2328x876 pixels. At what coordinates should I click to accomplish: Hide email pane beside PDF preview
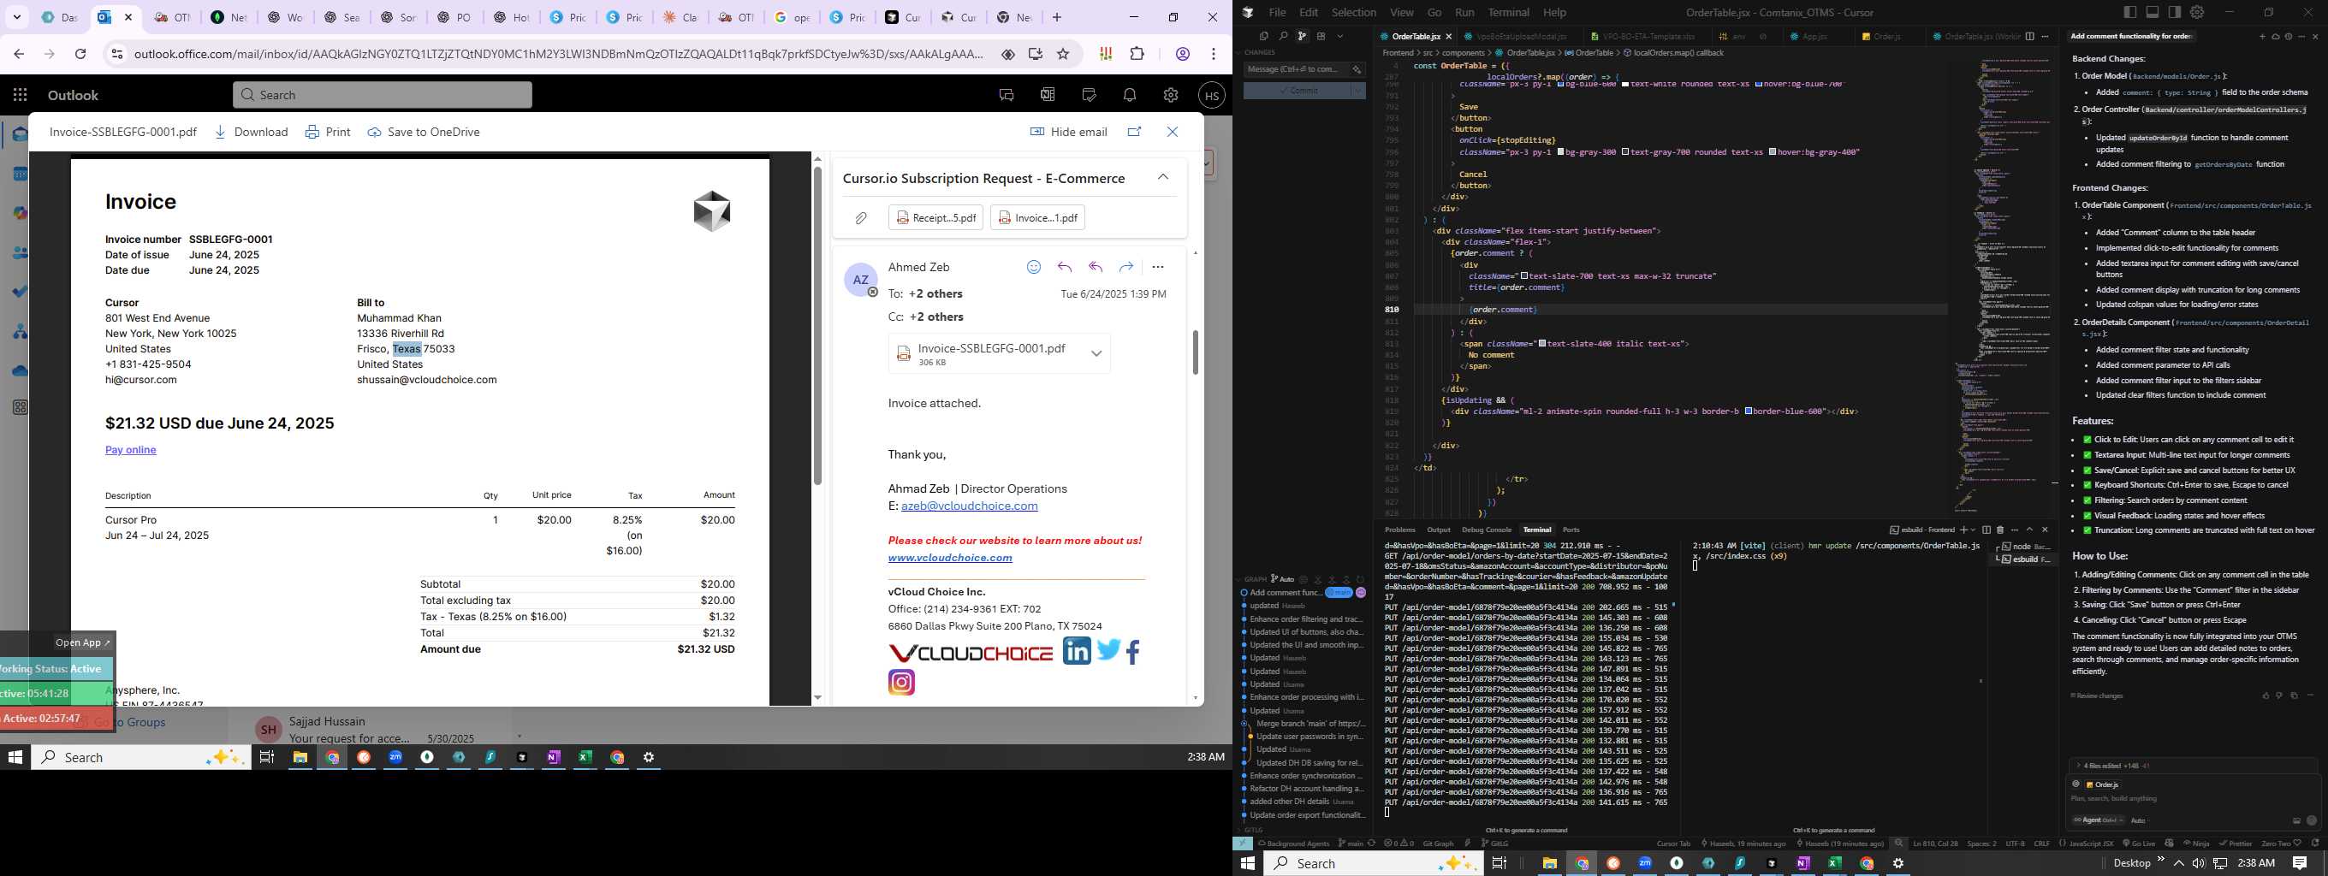pyautogui.click(x=1068, y=132)
